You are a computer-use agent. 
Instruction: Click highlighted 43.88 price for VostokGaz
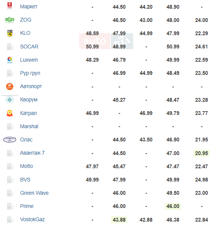click(119, 220)
